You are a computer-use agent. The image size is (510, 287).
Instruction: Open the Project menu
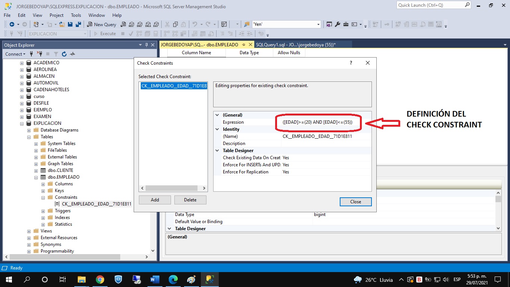coord(57,15)
